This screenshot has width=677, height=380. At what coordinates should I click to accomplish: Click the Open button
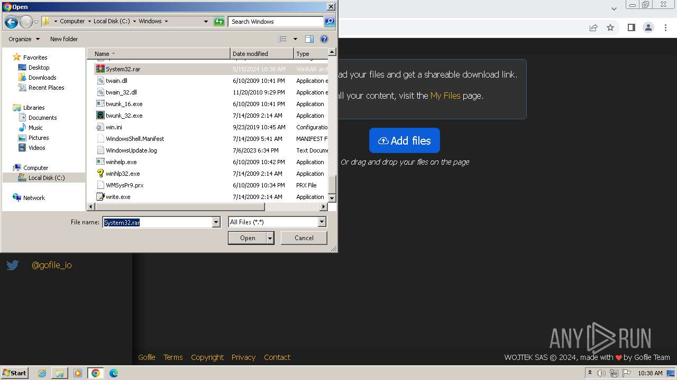(248, 238)
